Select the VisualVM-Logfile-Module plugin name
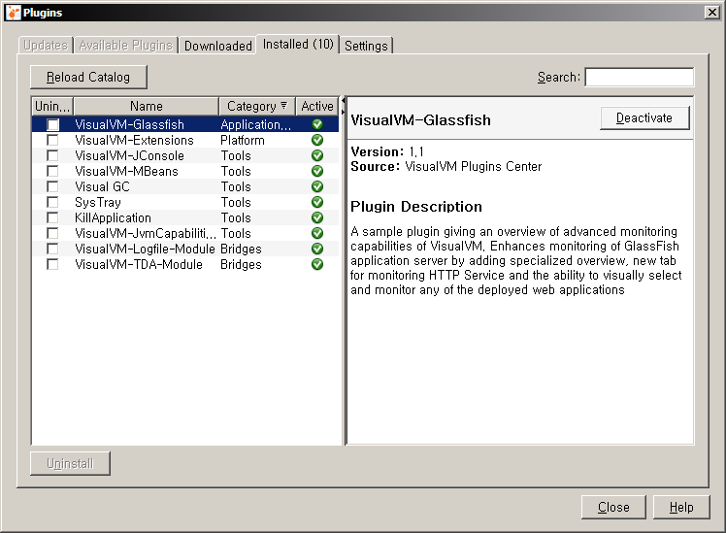726x533 pixels. click(x=145, y=250)
